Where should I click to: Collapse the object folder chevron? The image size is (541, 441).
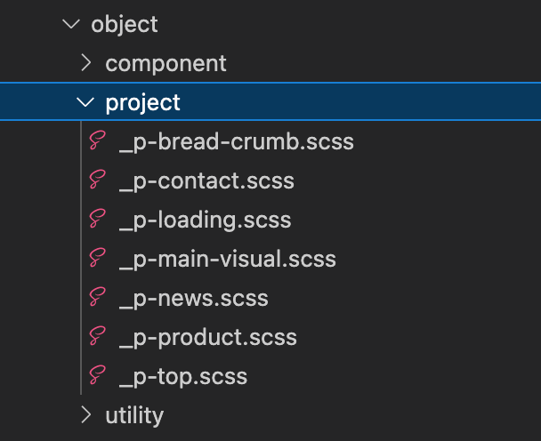(x=71, y=25)
